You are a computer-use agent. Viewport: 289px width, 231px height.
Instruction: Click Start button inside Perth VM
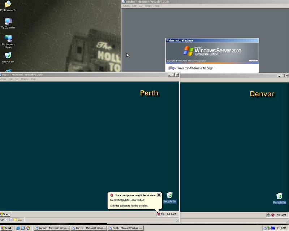pos(5,214)
